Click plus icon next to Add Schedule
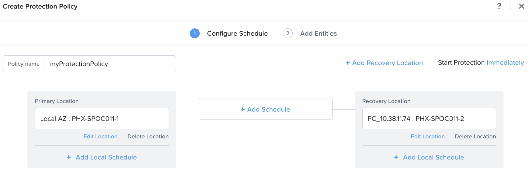The image size is (529, 177). coord(243,109)
